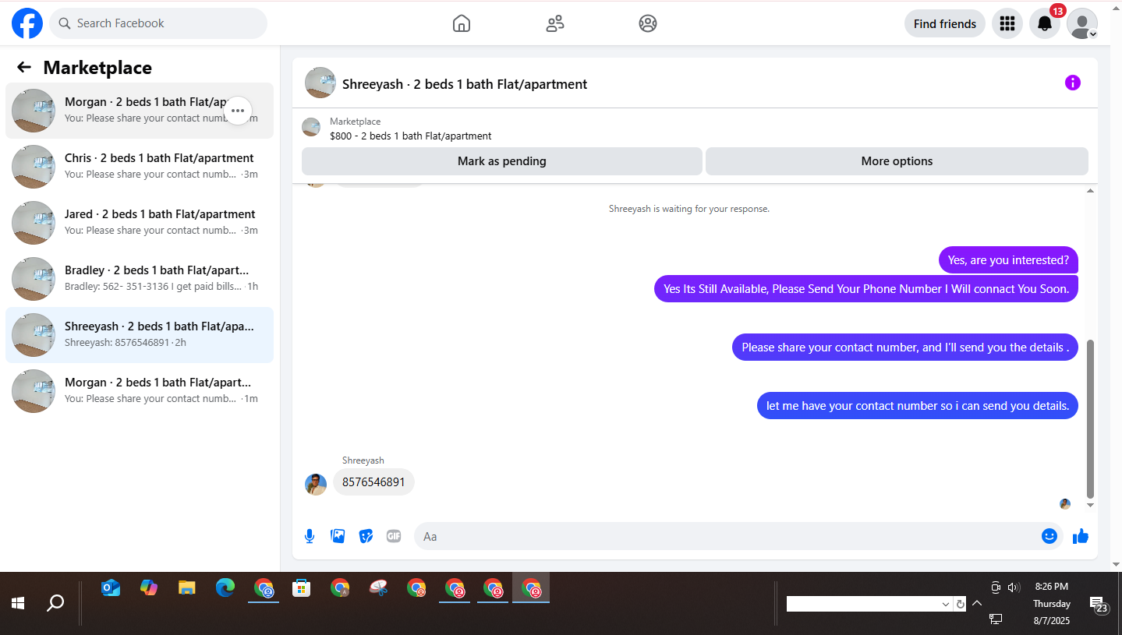Image resolution: width=1122 pixels, height=635 pixels.
Task: Send a thumbs-up like
Action: [1081, 536]
